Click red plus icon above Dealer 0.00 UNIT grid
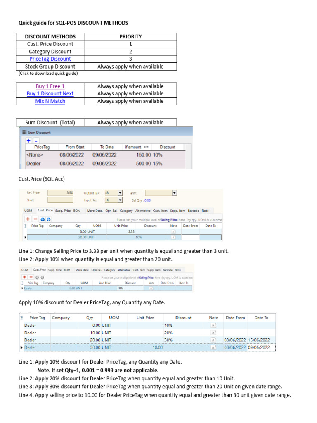 (x=24, y=277)
